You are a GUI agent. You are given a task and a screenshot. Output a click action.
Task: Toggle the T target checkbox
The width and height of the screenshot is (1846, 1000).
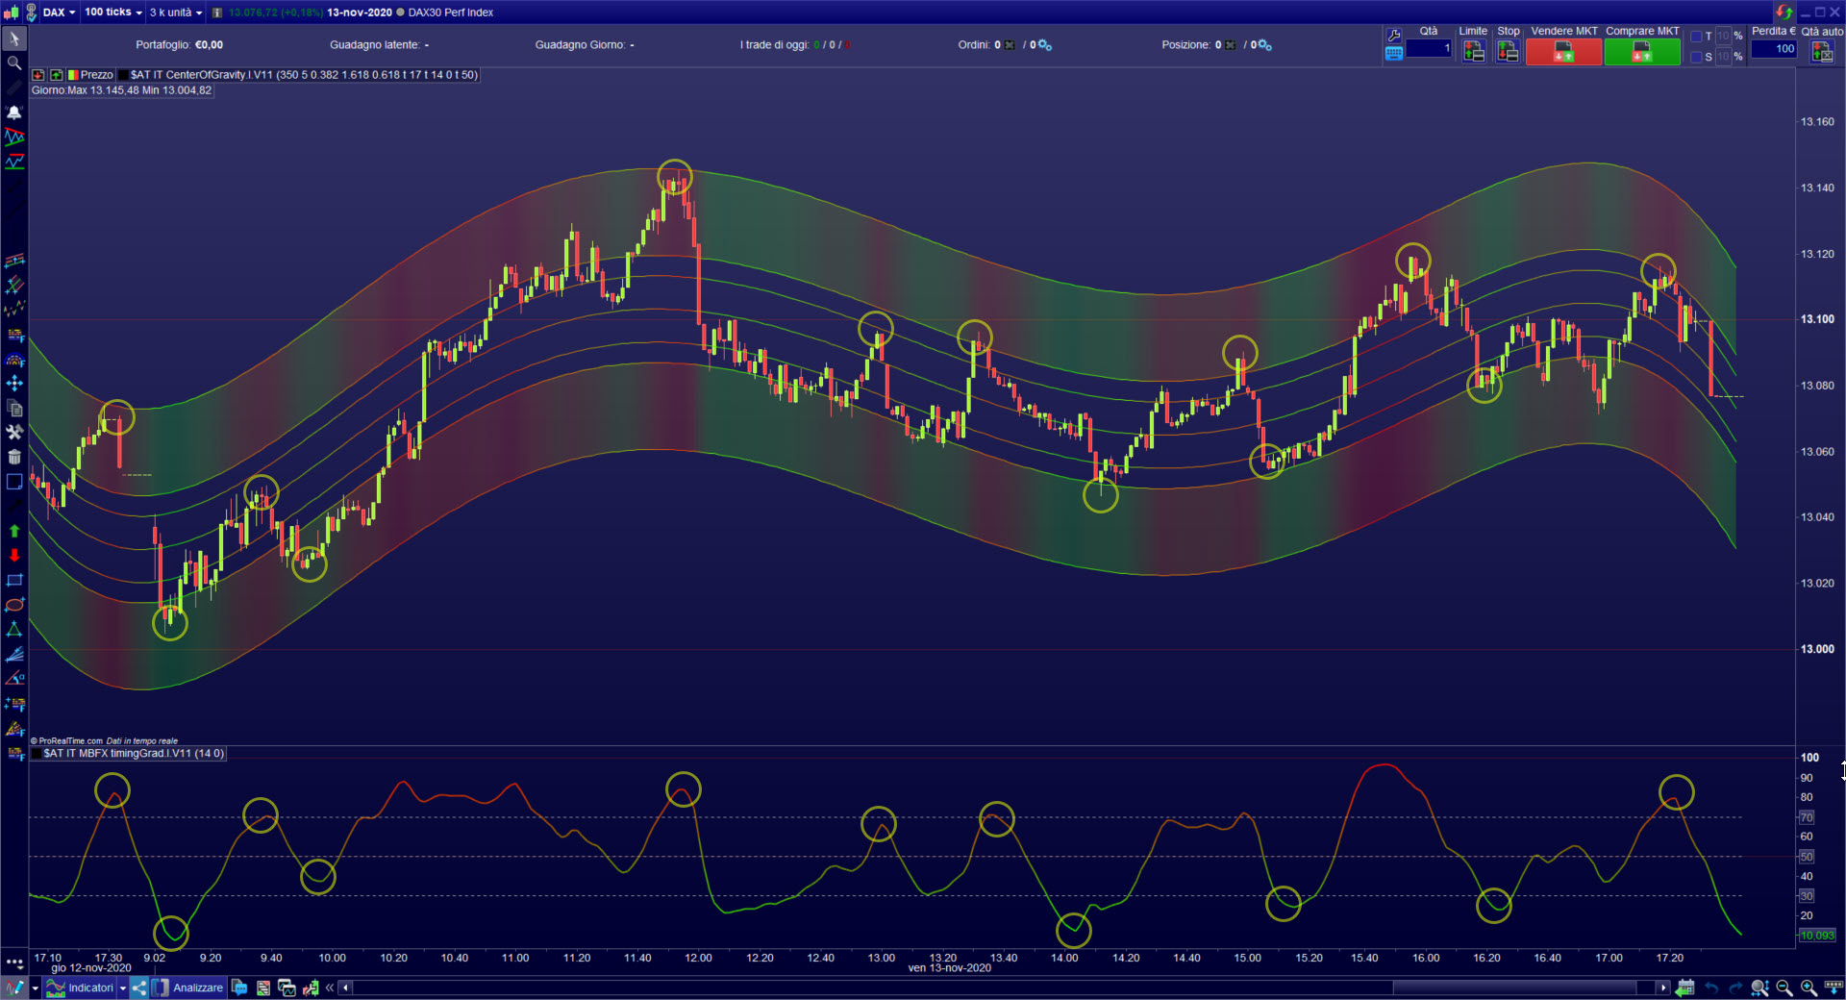[1696, 37]
